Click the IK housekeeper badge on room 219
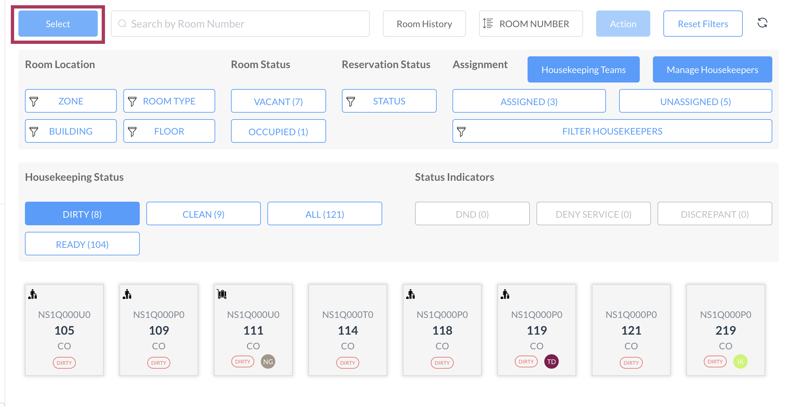This screenshot has height=406, width=792. (740, 361)
